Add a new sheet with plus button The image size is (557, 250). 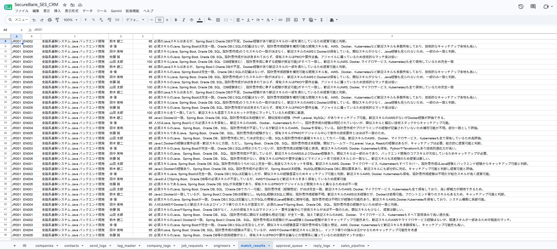pos(14,246)
